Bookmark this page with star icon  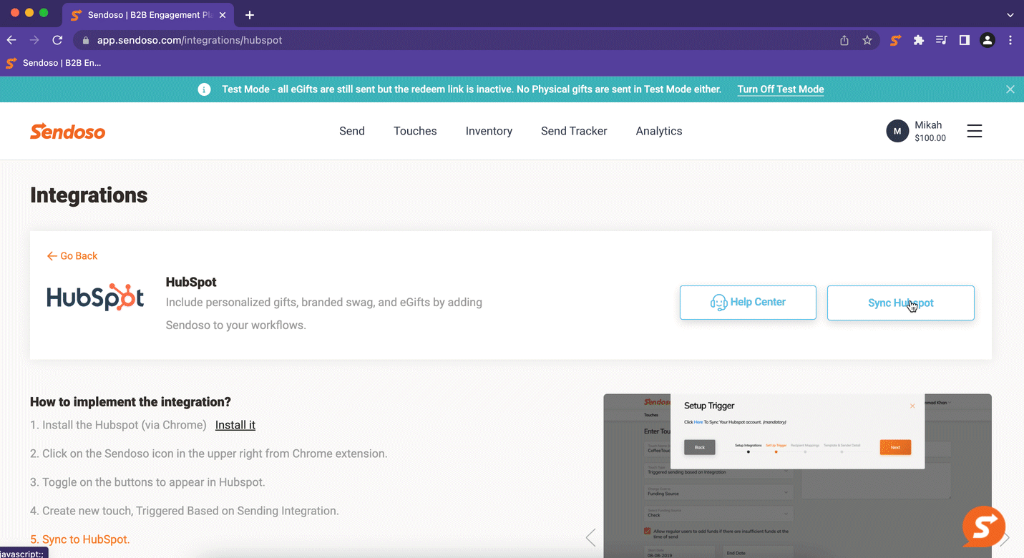coord(867,41)
